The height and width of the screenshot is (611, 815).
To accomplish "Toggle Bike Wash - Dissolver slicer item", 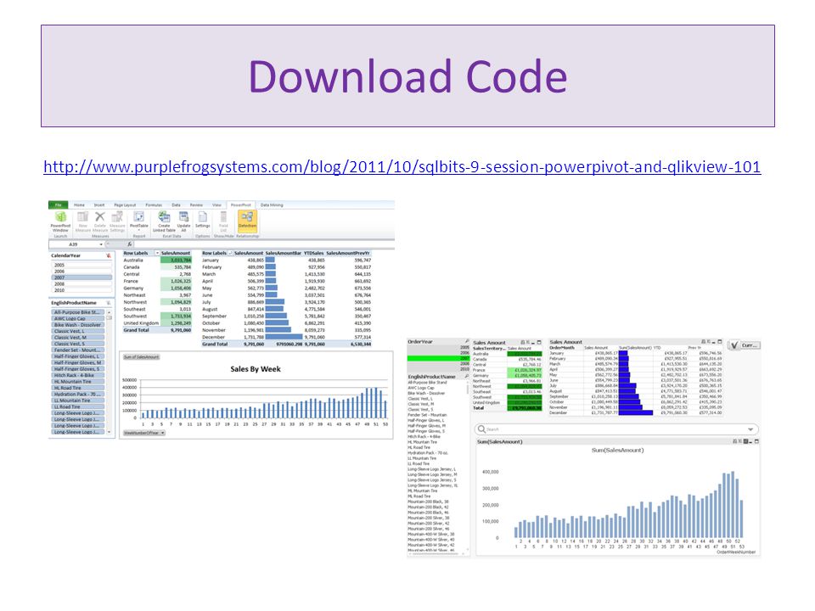I will coord(78,325).
